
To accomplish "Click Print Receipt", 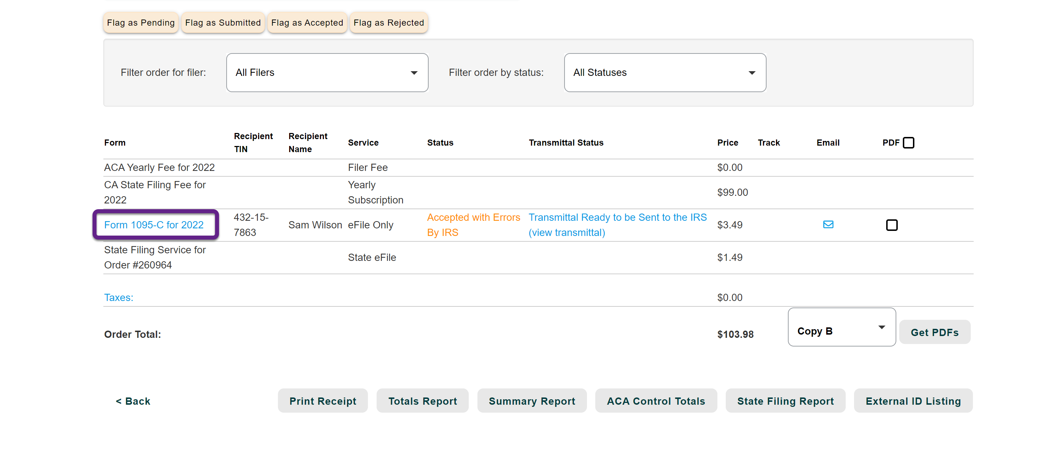I will pyautogui.click(x=322, y=401).
